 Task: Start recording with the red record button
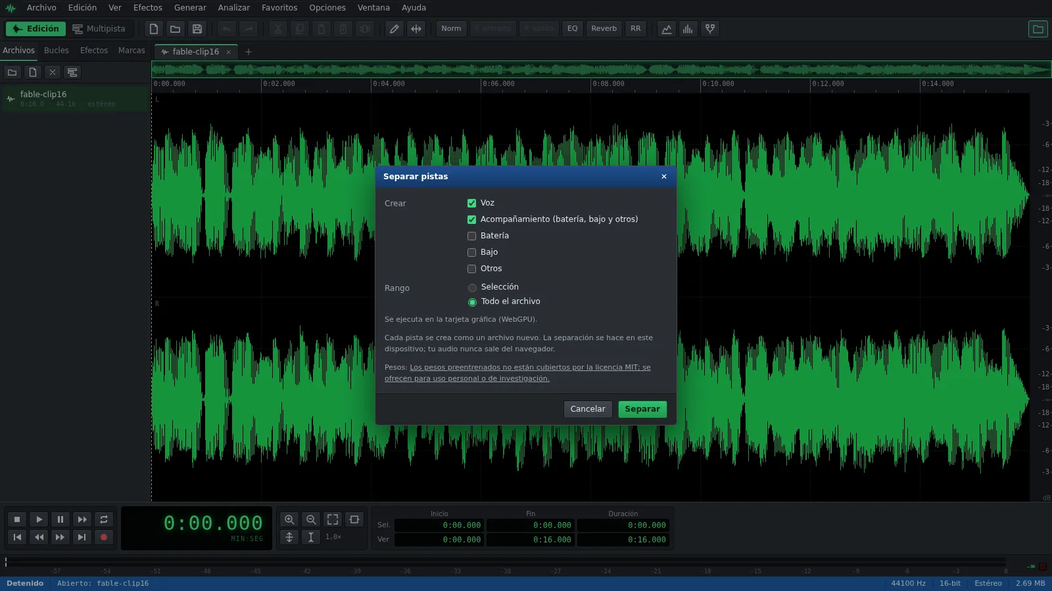click(x=104, y=537)
